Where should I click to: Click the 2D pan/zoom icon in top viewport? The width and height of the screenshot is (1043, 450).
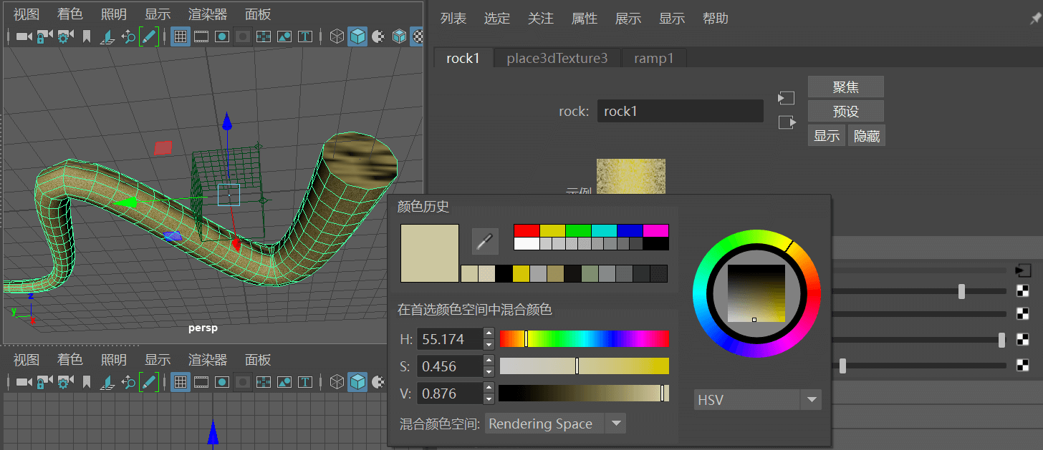pyautogui.click(x=128, y=36)
